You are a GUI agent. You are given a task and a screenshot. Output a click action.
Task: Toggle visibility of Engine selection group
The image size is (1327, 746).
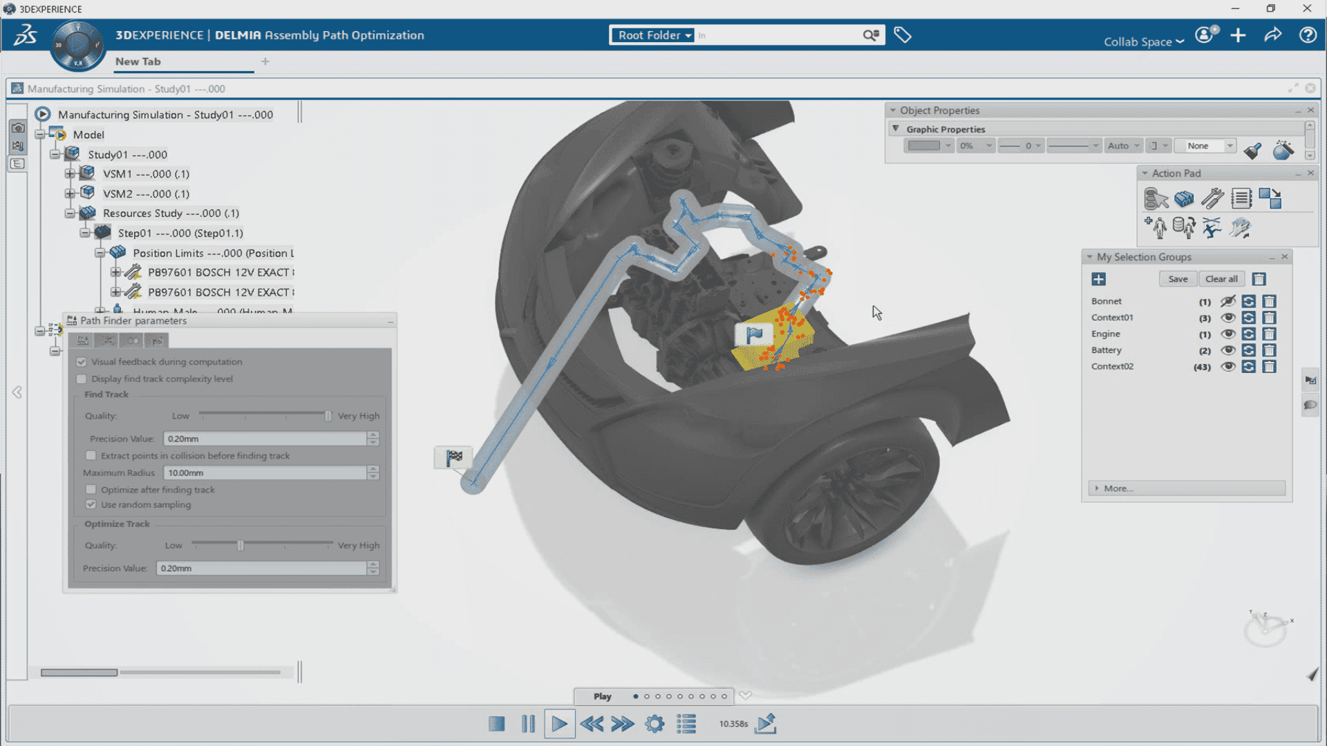1227,334
